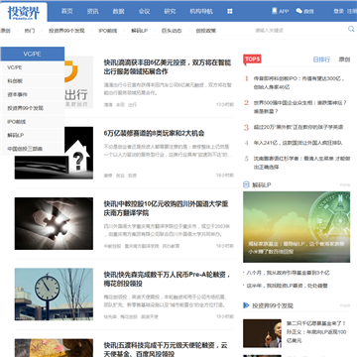Open the 快先森完成数千万 Pre-A article headline
This screenshot has width=357, height=357.
pos(167,279)
